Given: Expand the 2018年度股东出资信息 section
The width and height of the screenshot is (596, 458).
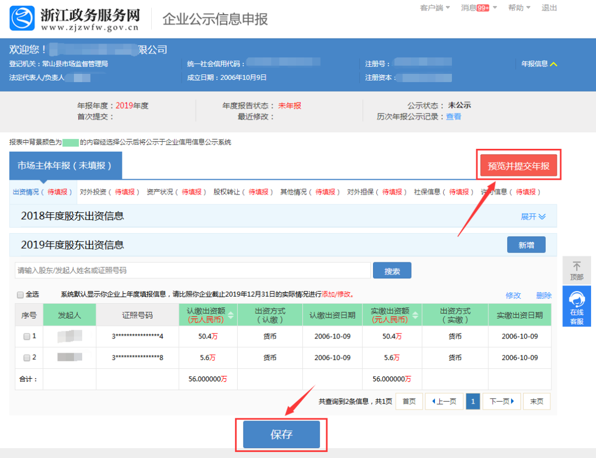Looking at the screenshot, I should click(533, 217).
